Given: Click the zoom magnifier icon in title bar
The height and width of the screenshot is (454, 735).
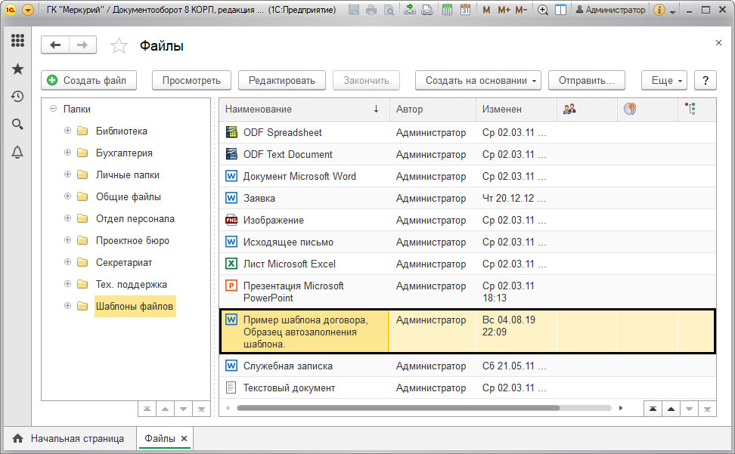Looking at the screenshot, I should [542, 9].
